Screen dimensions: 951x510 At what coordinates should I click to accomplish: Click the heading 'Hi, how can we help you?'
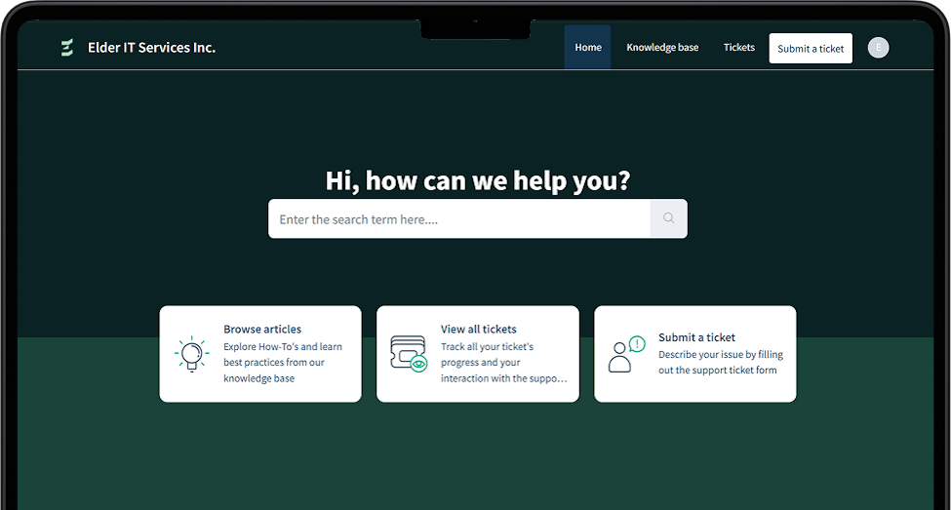tap(478, 180)
